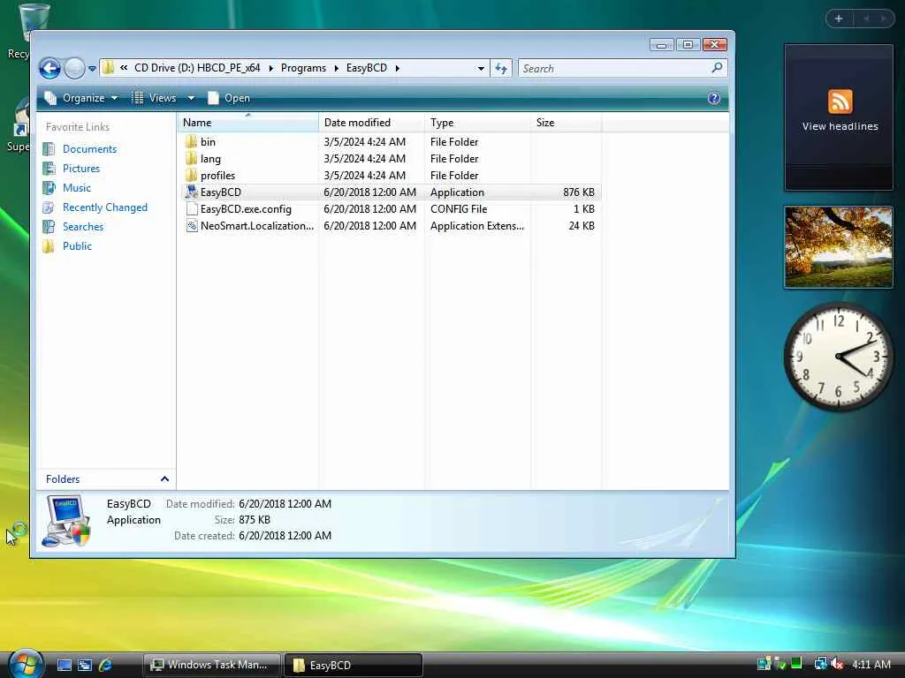The image size is (905, 678).
Task: Launch Internet Explorer from quick launch
Action: [x=105, y=666]
